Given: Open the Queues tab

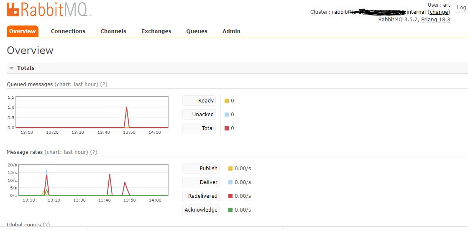Looking at the screenshot, I should click(197, 31).
